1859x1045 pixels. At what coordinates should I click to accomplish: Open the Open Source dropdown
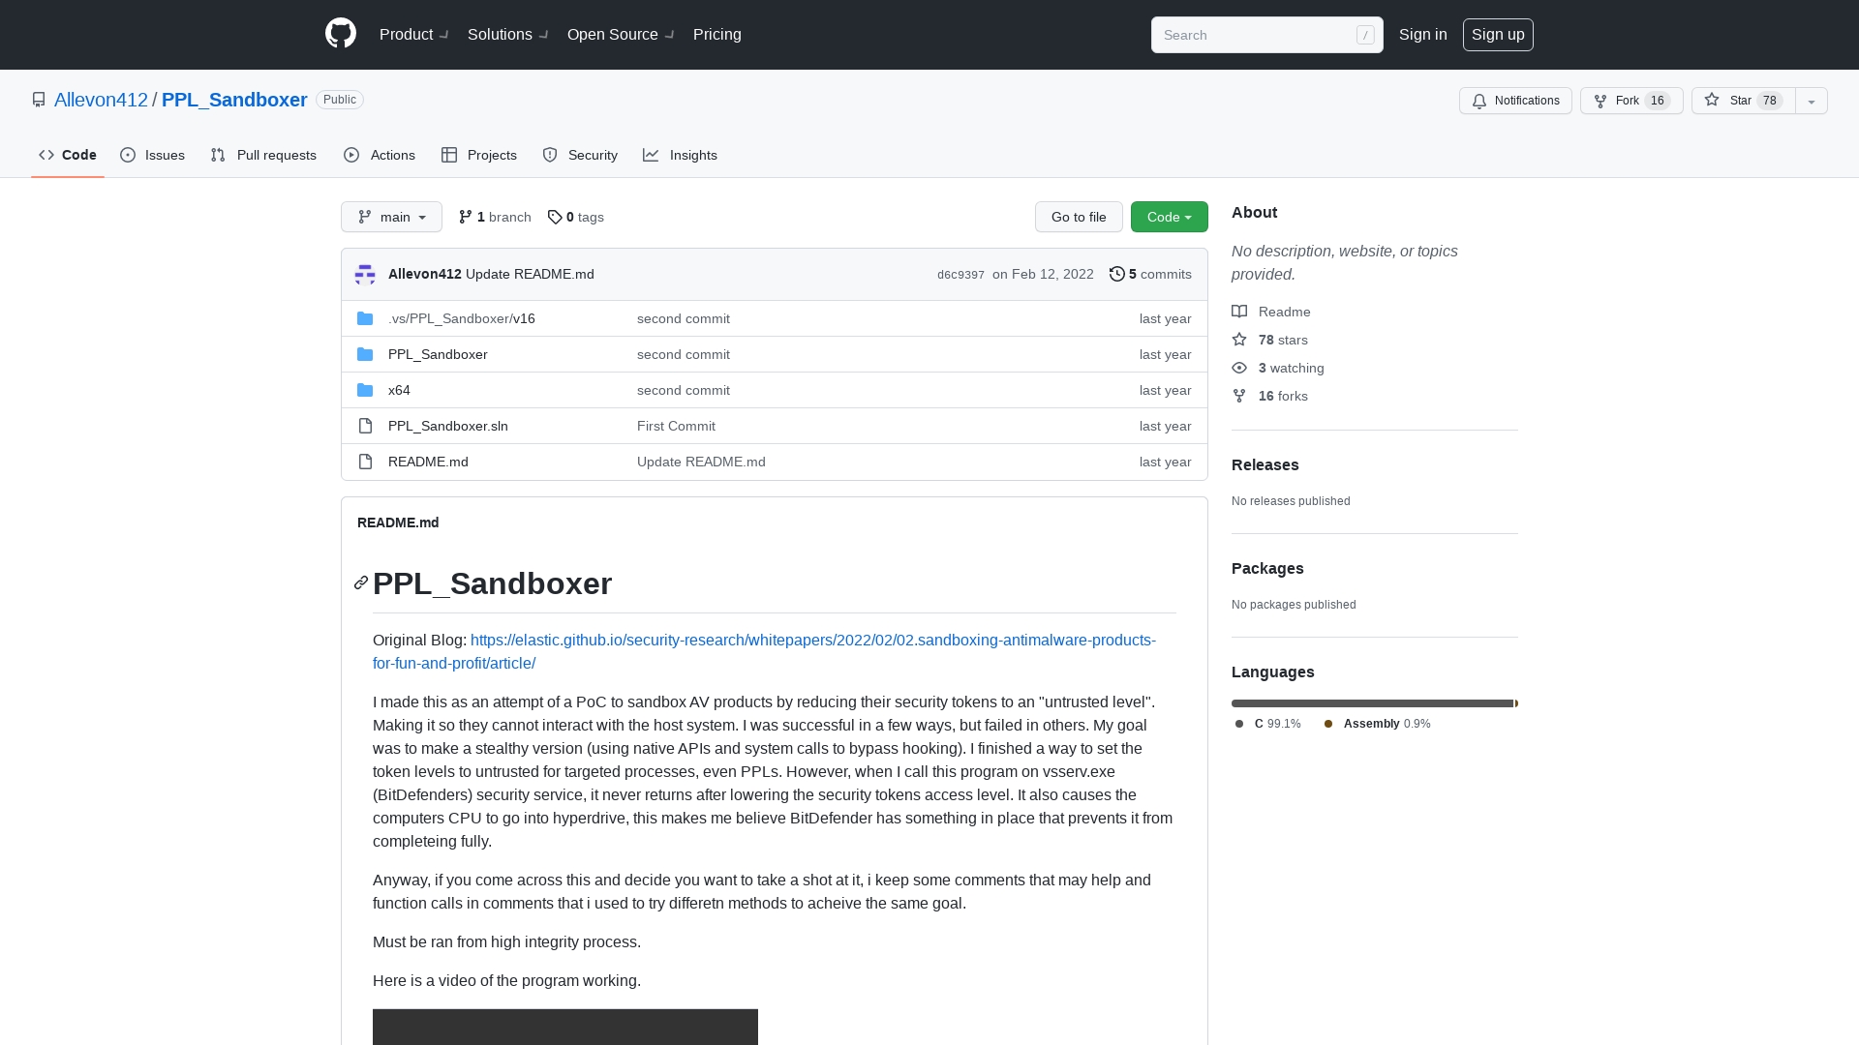tap(621, 34)
